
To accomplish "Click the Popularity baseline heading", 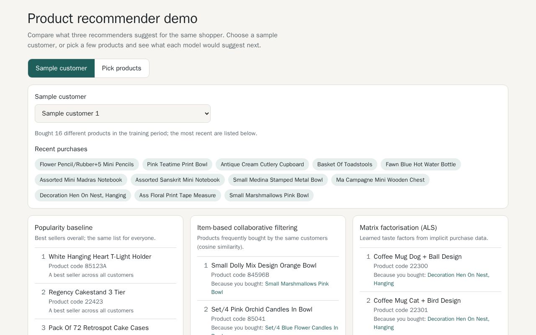I will pyautogui.click(x=64, y=228).
